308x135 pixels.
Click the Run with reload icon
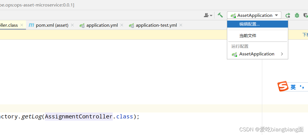click(288, 15)
